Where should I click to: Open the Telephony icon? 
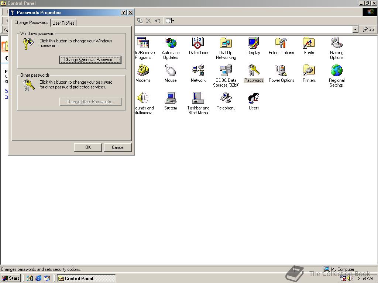226,98
